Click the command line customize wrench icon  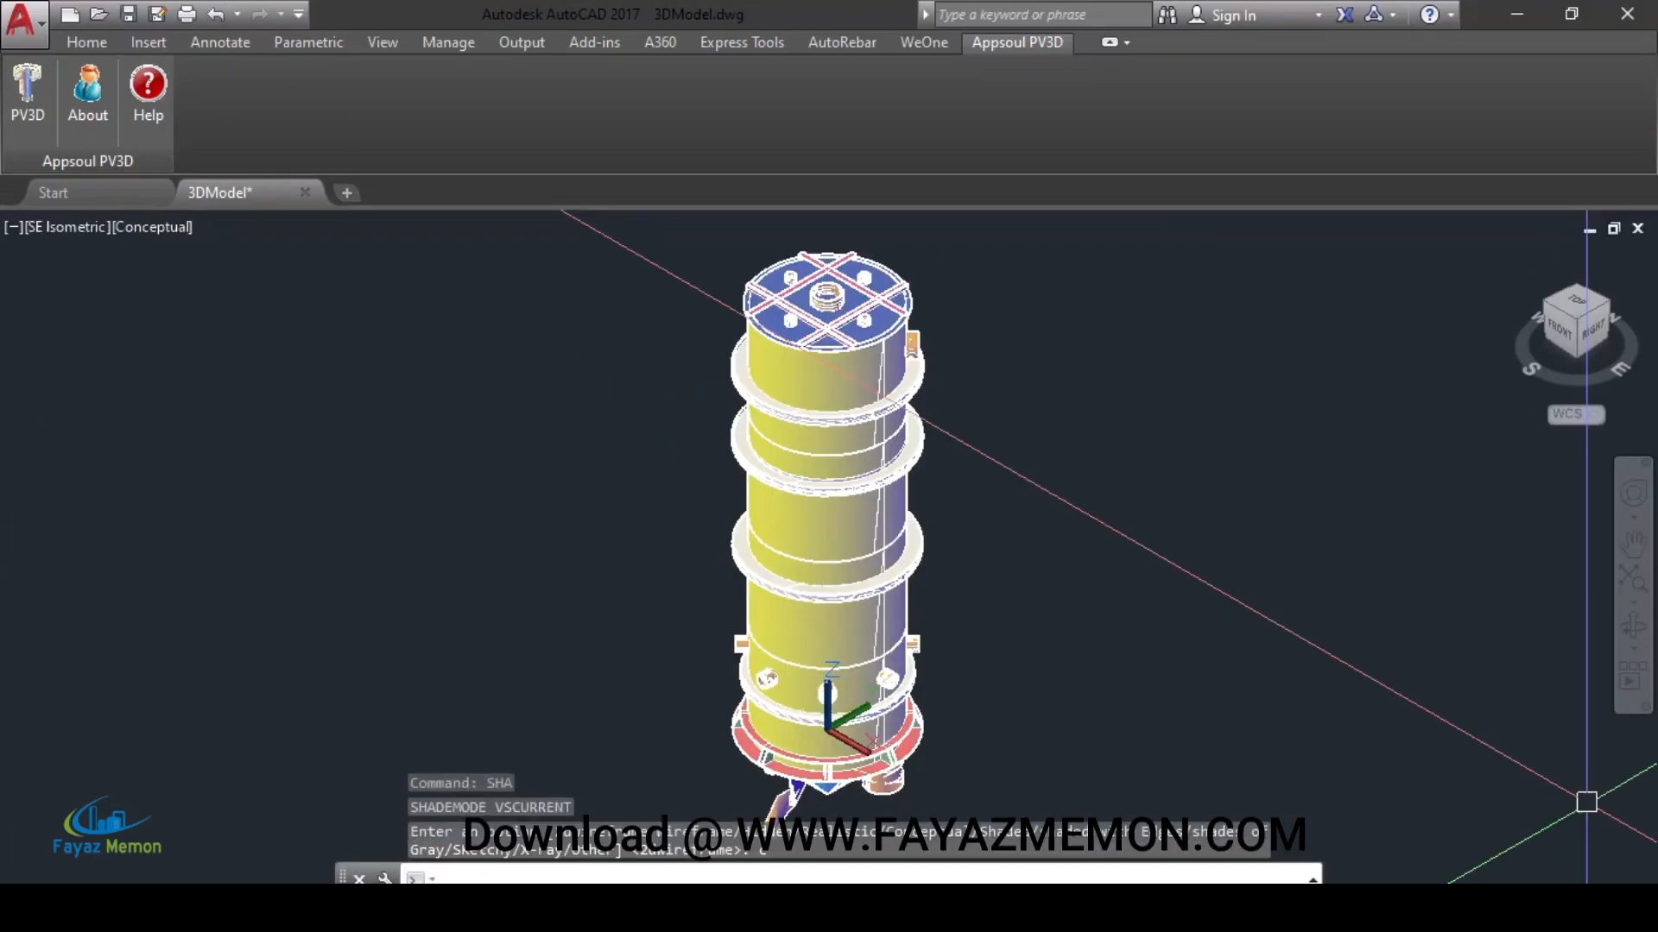tap(385, 878)
